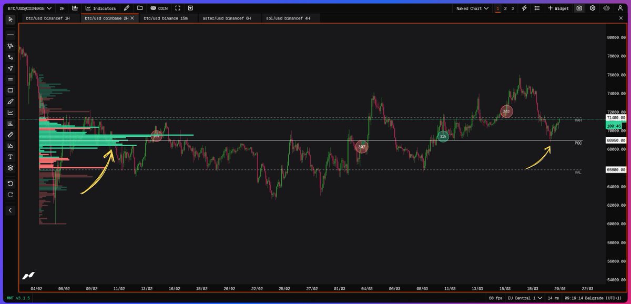Open the saved layouts folder
This screenshot has width=631, height=304.
click(x=140, y=8)
